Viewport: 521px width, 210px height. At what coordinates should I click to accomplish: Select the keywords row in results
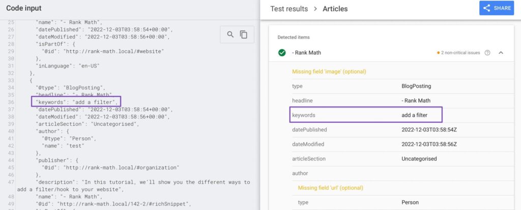[x=366, y=115]
